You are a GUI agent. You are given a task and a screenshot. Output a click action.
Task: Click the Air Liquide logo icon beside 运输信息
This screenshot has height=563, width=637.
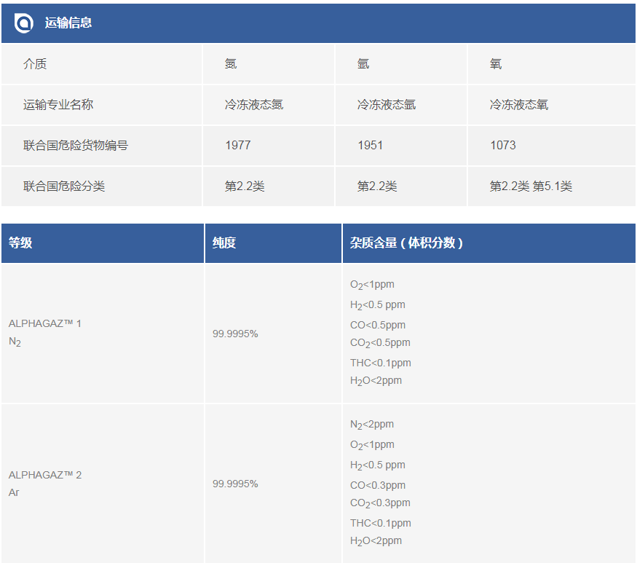[x=23, y=23]
